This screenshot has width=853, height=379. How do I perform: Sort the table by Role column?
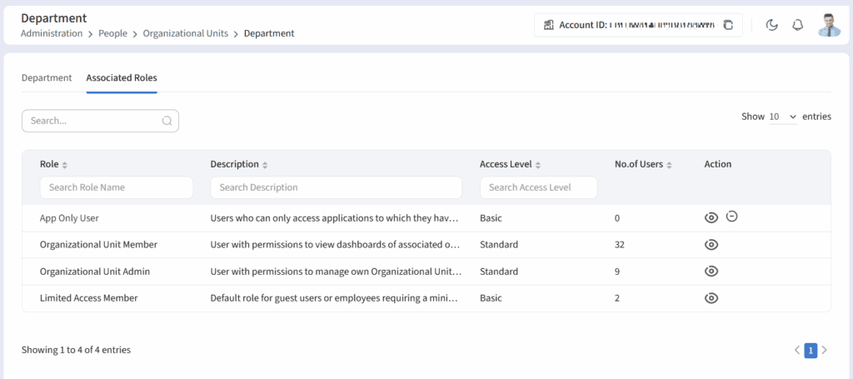65,165
